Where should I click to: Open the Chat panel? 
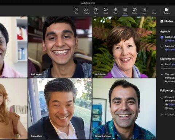pos(77,11)
